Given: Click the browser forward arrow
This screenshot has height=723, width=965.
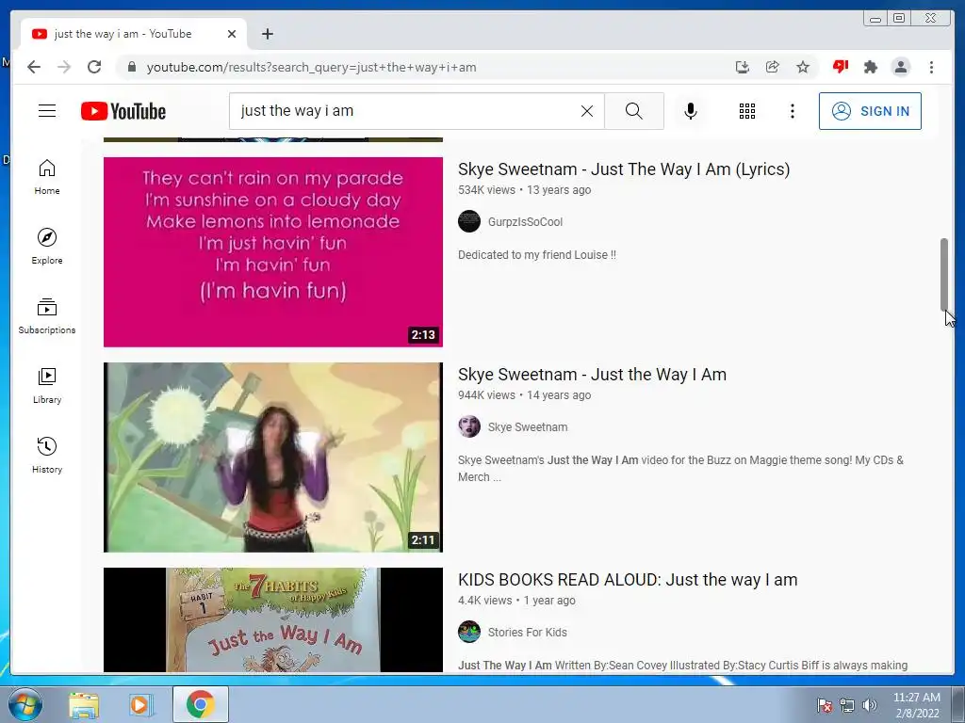Looking at the screenshot, I should [x=64, y=67].
